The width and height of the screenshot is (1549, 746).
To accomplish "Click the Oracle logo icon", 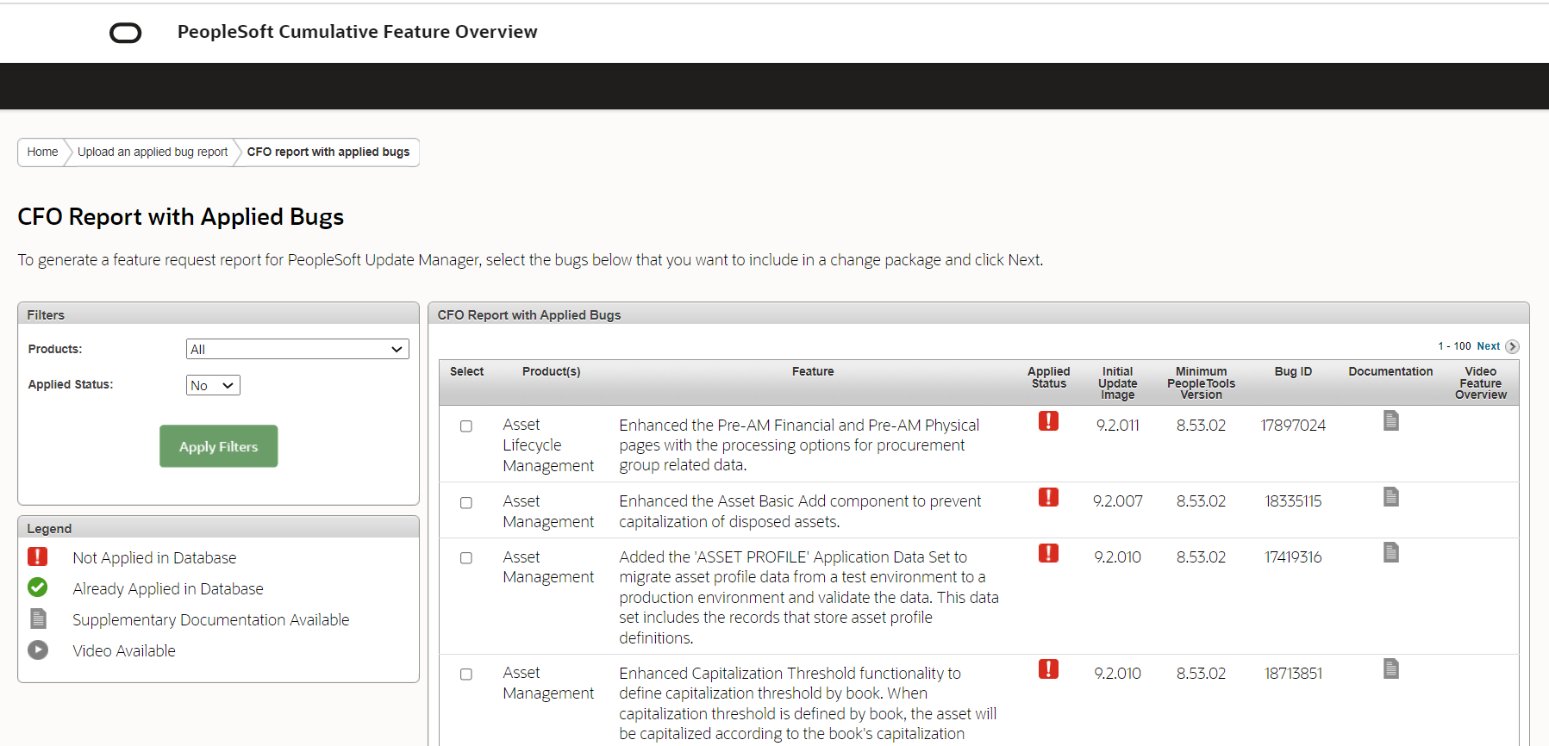I will pyautogui.click(x=126, y=33).
